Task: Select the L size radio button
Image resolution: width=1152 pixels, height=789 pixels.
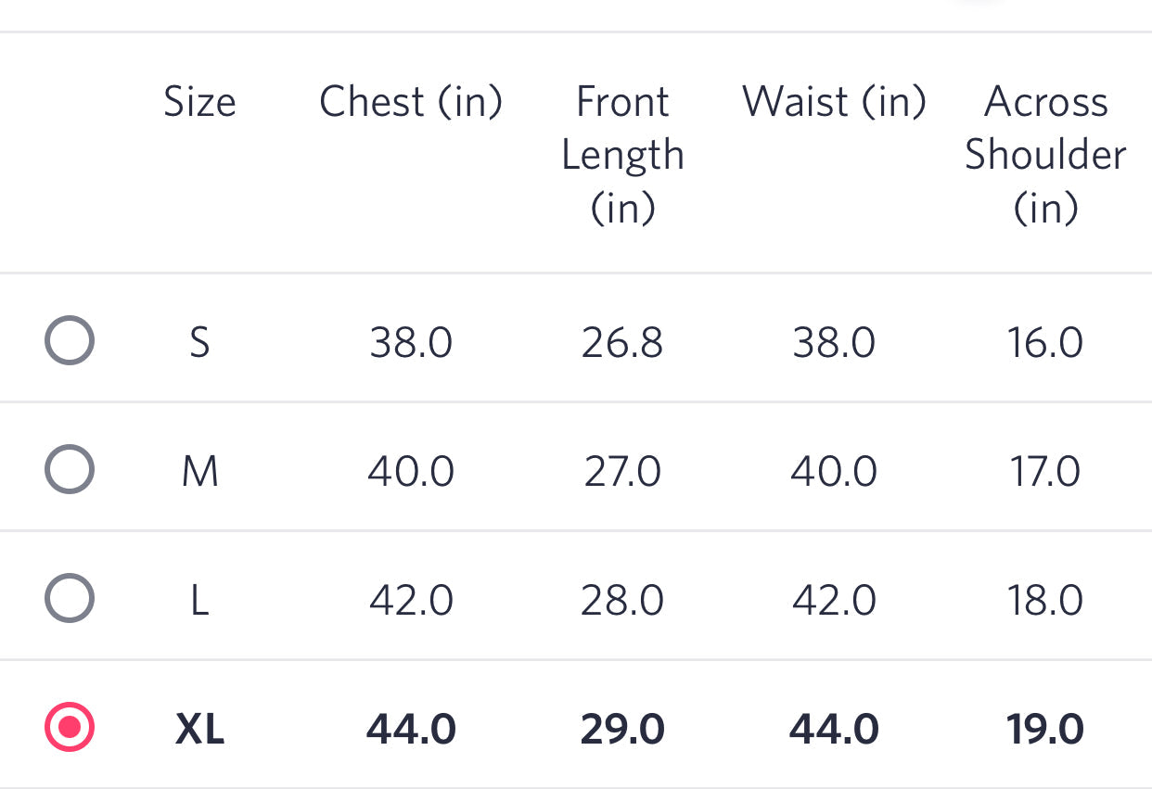Action: (69, 600)
